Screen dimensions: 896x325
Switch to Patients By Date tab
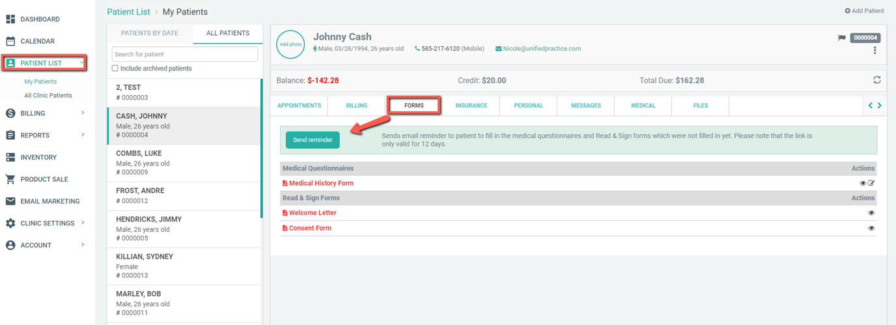point(150,33)
